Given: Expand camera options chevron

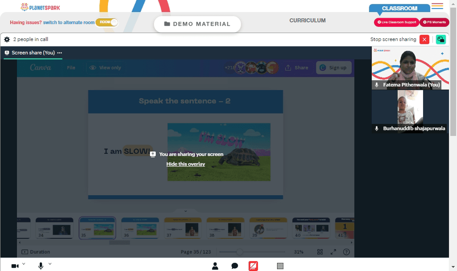Looking at the screenshot, I should pos(24,264).
